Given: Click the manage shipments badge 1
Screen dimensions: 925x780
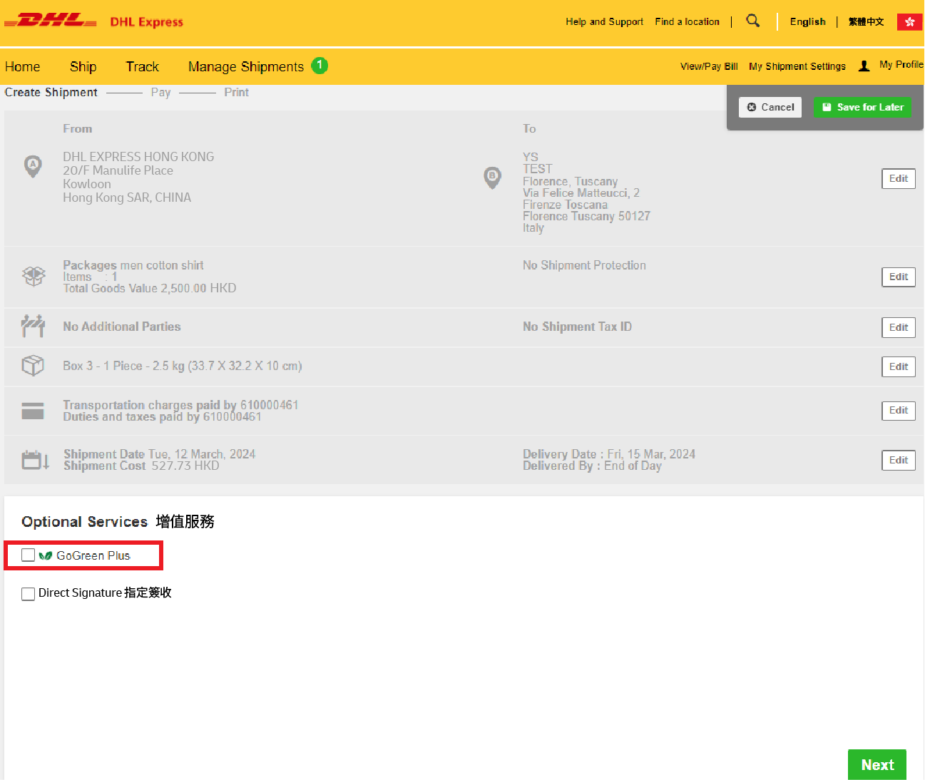Looking at the screenshot, I should click(x=320, y=66).
